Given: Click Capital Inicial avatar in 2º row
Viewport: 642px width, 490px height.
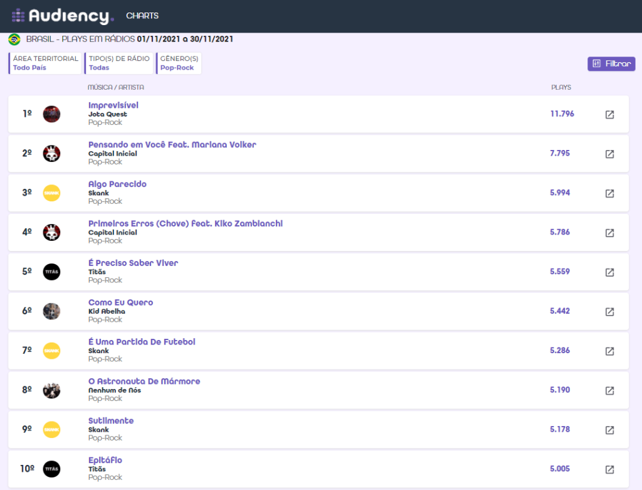Looking at the screenshot, I should tap(51, 153).
